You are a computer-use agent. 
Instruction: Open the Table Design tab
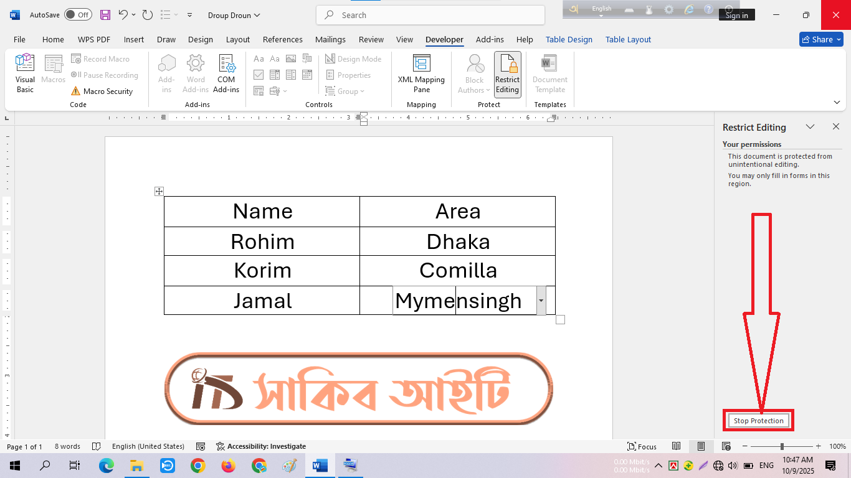(x=569, y=39)
